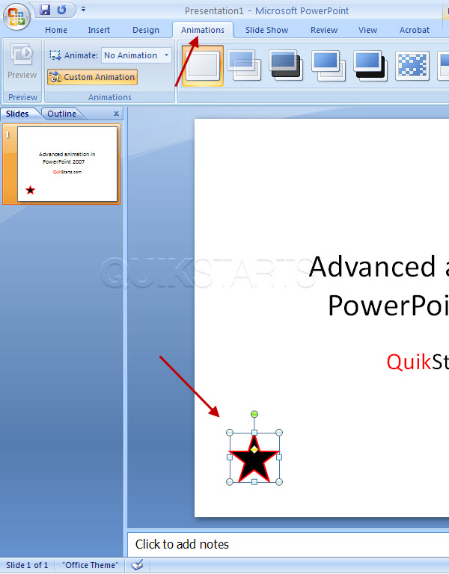
Task: Open the Home ribbon tab
Action: click(56, 30)
